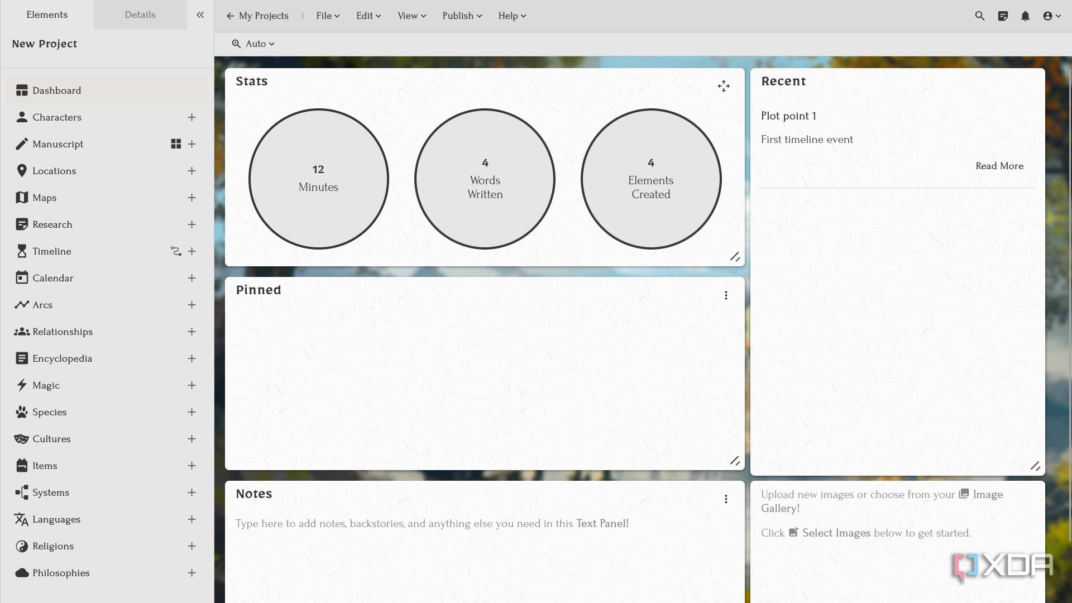The width and height of the screenshot is (1072, 603).
Task: Open the Pinned panel three-dot menu
Action: [x=726, y=295]
